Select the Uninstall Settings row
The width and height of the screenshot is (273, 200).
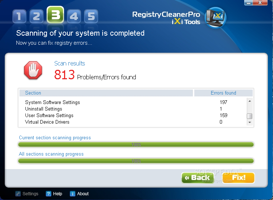[x=133, y=109]
